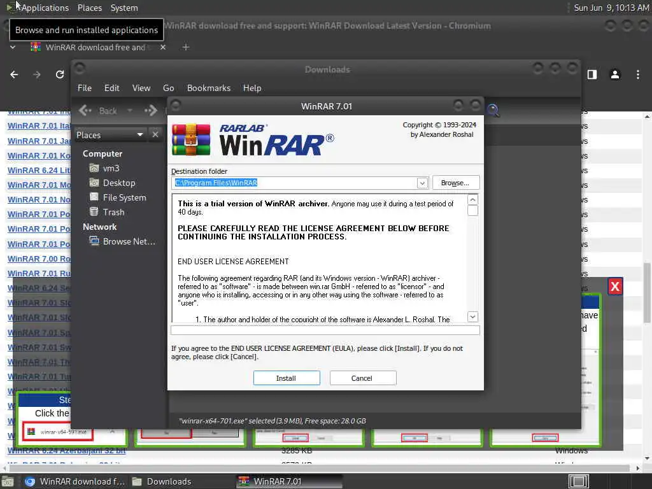Expand the Back history dropdown arrow
The height and width of the screenshot is (489, 652).
pyautogui.click(x=130, y=111)
